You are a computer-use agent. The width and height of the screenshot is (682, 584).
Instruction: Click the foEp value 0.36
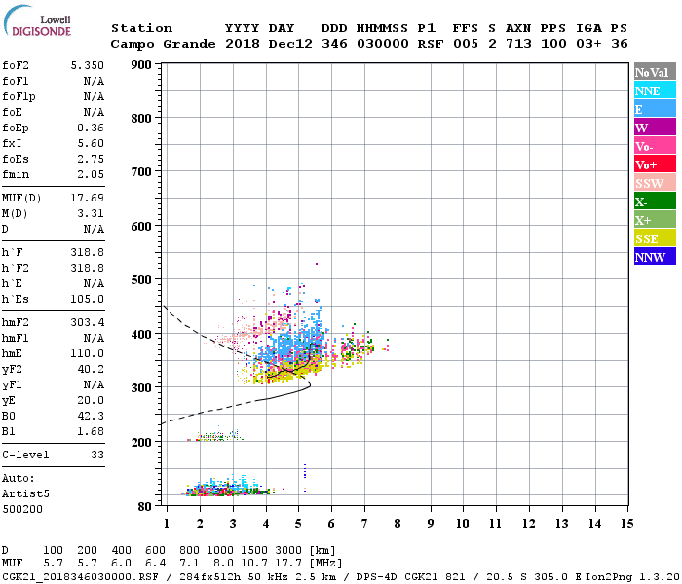click(91, 128)
